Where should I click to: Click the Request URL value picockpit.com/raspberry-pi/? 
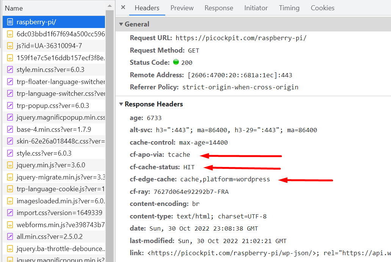point(241,38)
